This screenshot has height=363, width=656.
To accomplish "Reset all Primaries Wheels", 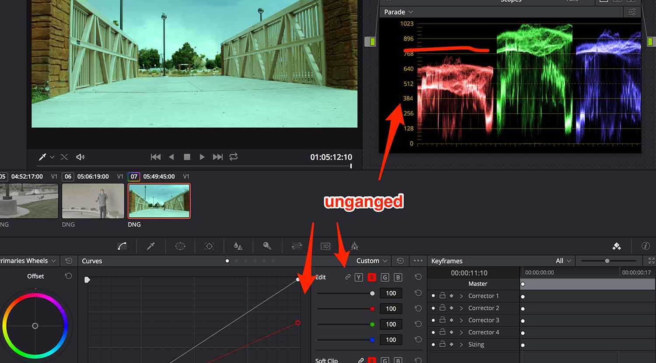I will tap(69, 261).
